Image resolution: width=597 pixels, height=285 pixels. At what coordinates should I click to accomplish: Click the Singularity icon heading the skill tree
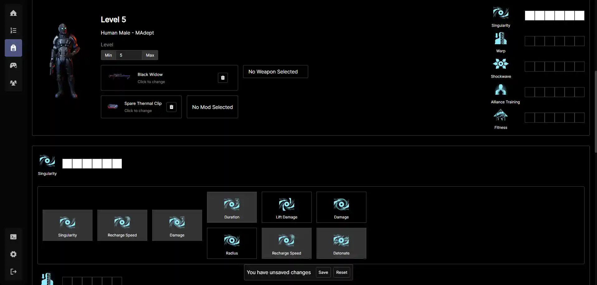coord(47,161)
